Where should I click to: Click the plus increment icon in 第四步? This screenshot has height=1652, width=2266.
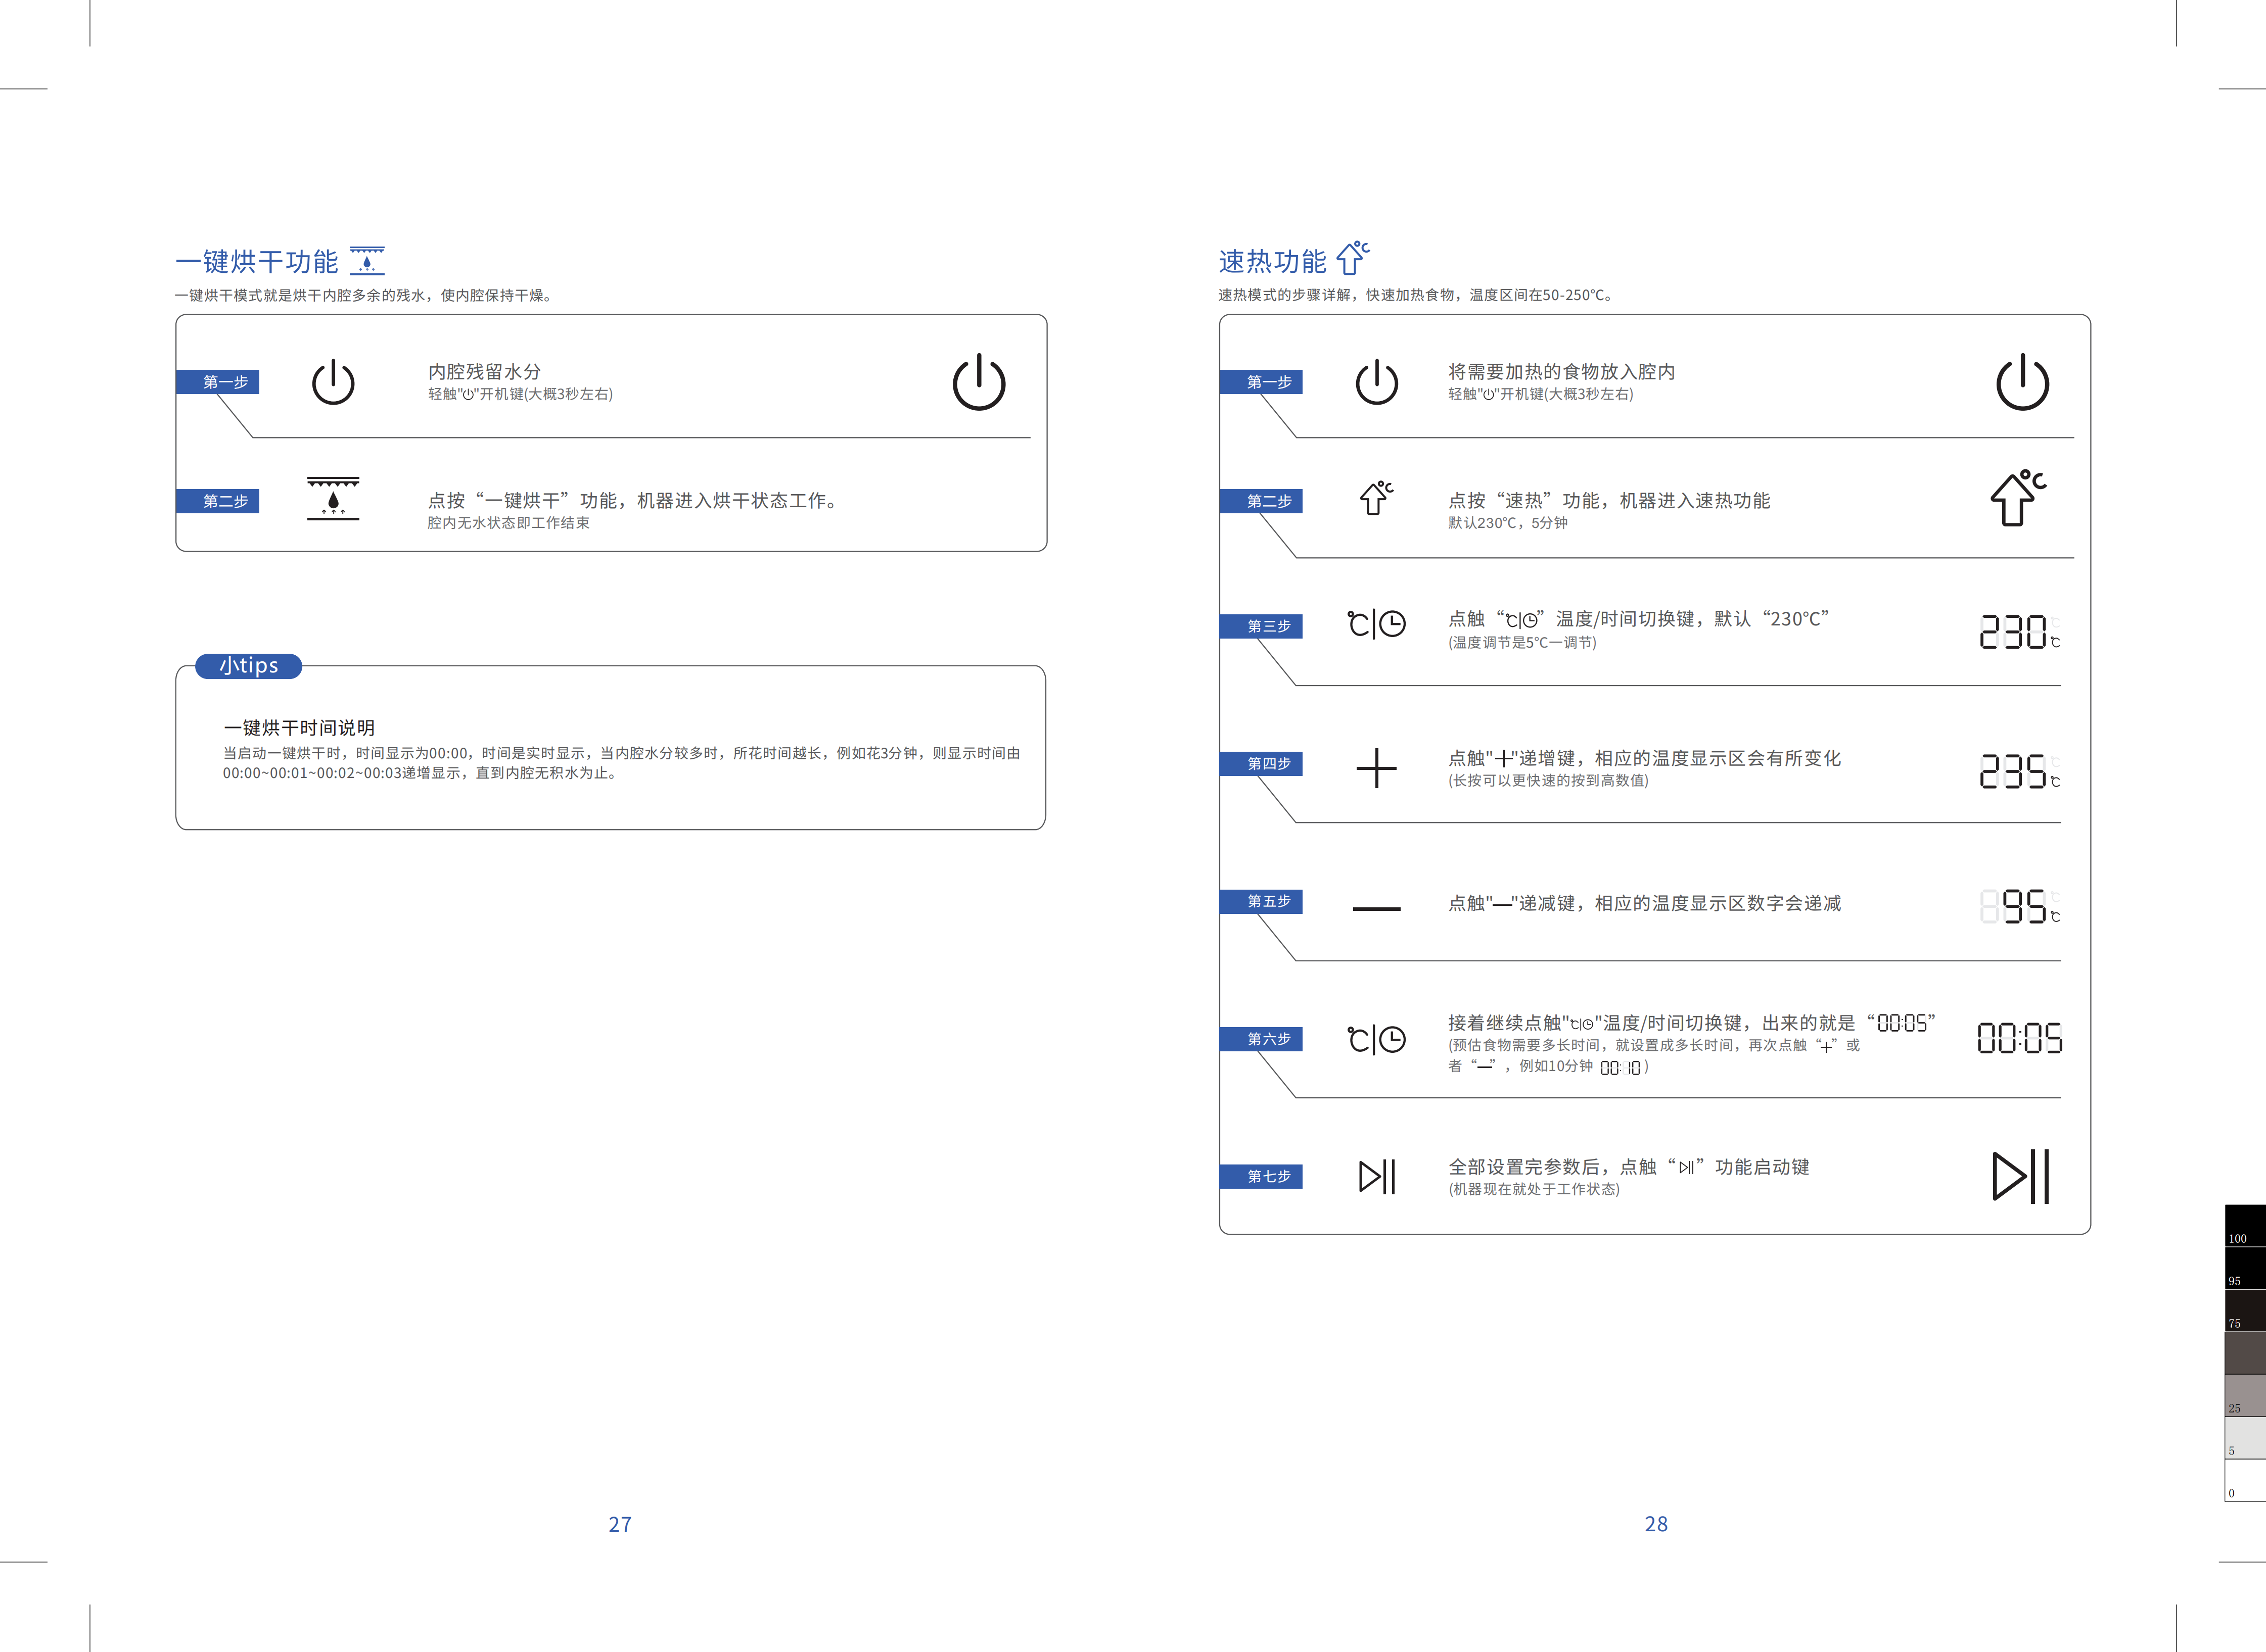1375,768
